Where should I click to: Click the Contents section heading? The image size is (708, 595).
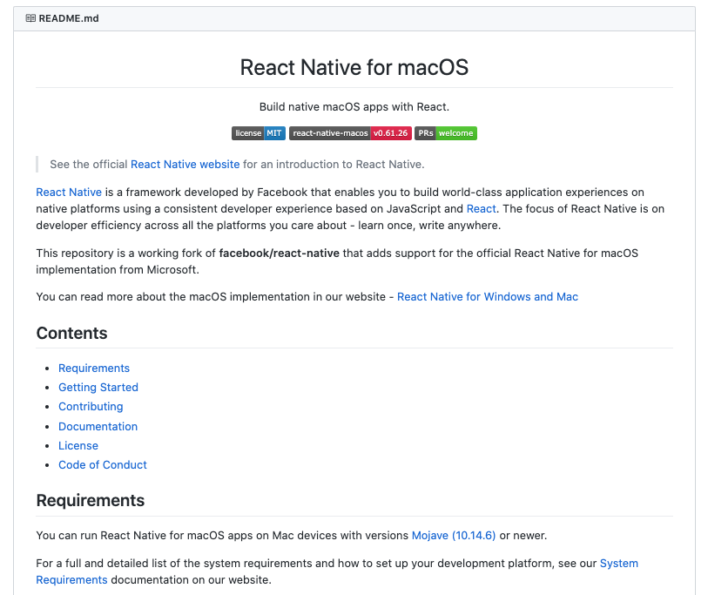[x=71, y=333]
